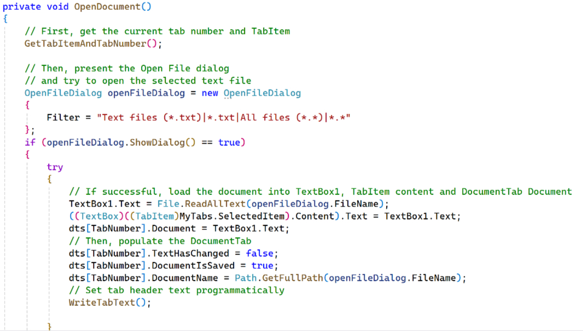Click the openFileDialog variable declaration
The height and width of the screenshot is (331, 583).
[x=146, y=93]
